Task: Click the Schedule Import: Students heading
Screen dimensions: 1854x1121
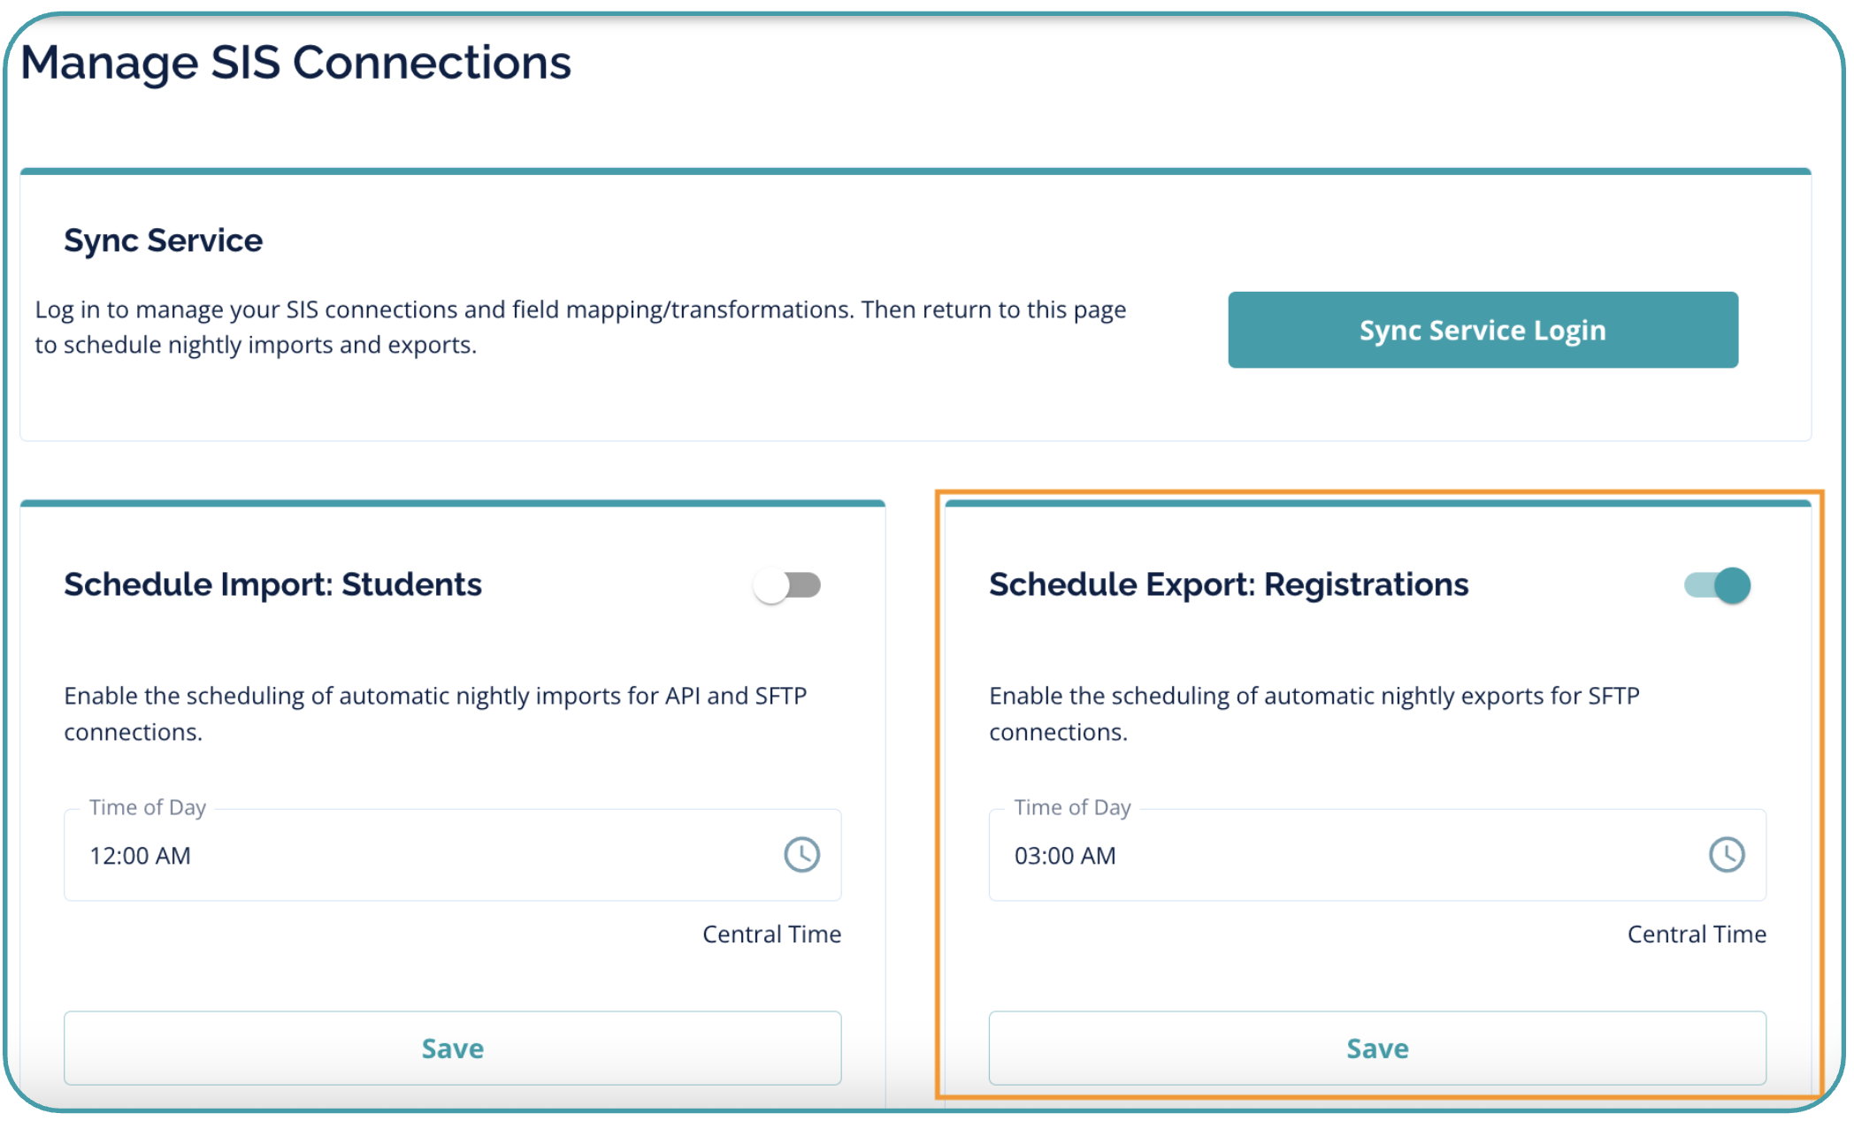Action: pos(272,584)
